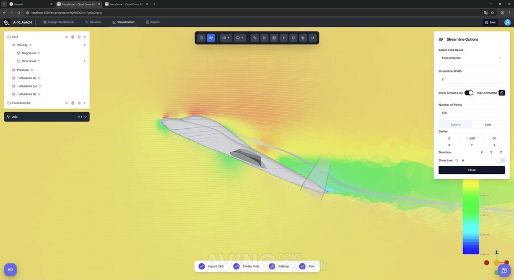This screenshot has height=280, width=514.
Task: Enable the Show Line toggle
Action: click(500, 160)
